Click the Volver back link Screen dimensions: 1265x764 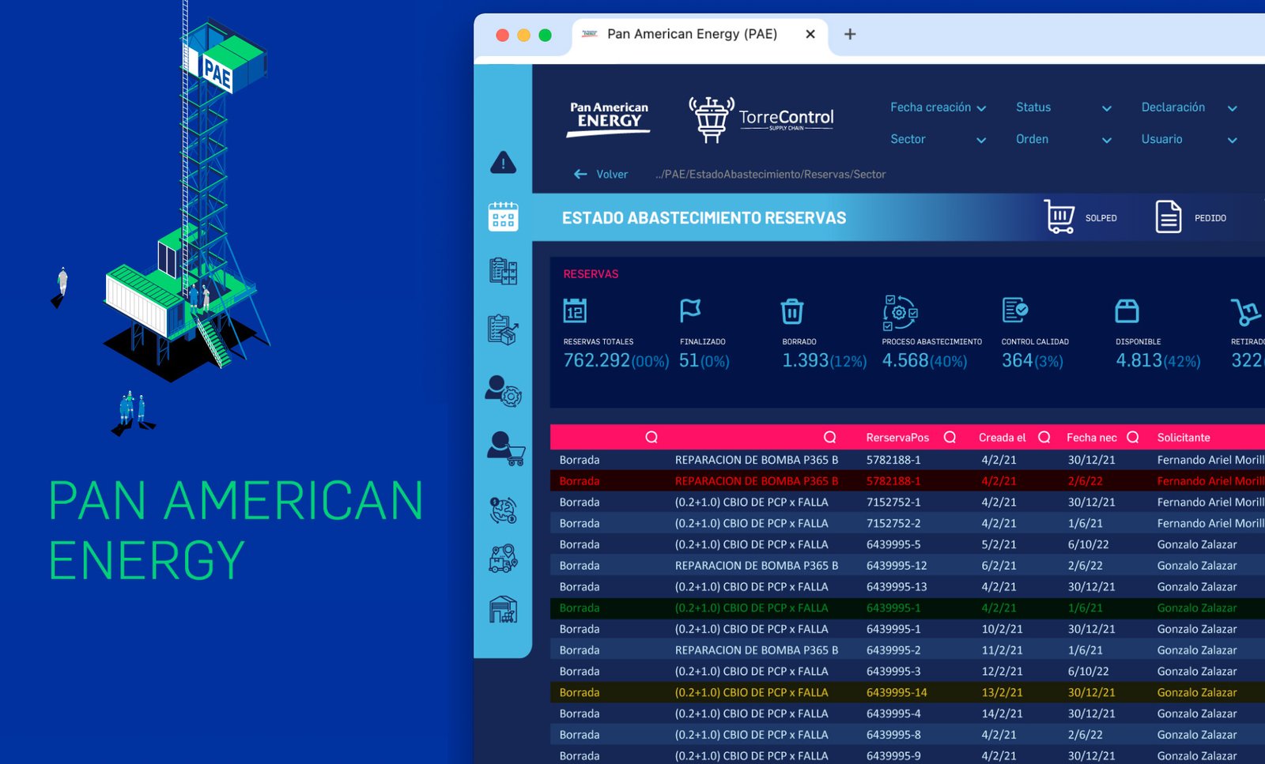[x=601, y=175]
